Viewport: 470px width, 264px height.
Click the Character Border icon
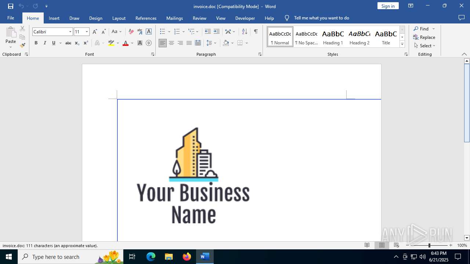149,32
